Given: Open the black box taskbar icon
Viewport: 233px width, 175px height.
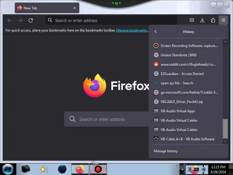Looking at the screenshot, I should [26, 169].
